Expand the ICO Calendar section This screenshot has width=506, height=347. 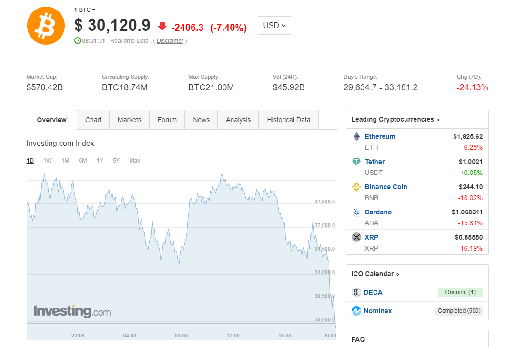[375, 274]
